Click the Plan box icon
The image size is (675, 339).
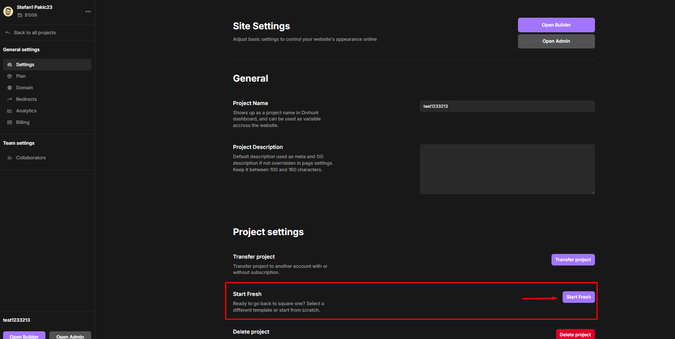click(x=10, y=76)
